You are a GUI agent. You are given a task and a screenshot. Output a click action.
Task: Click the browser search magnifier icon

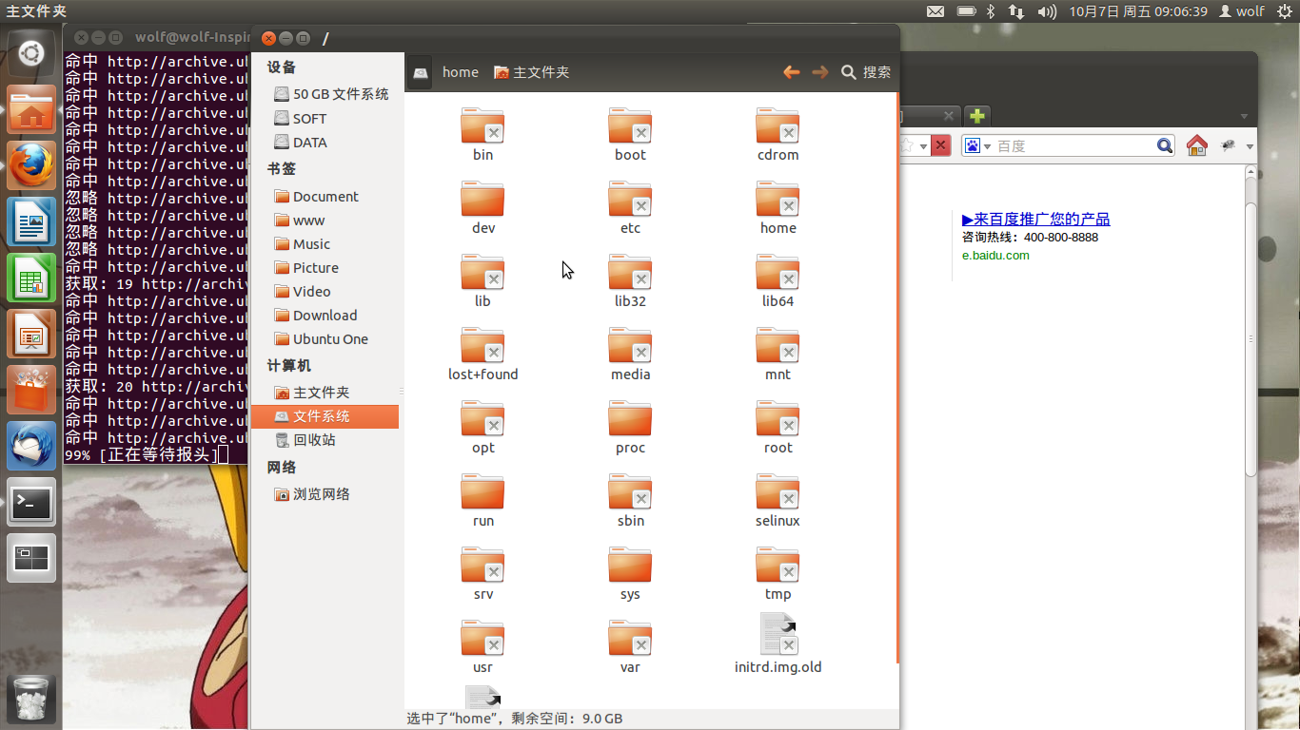(x=1165, y=145)
